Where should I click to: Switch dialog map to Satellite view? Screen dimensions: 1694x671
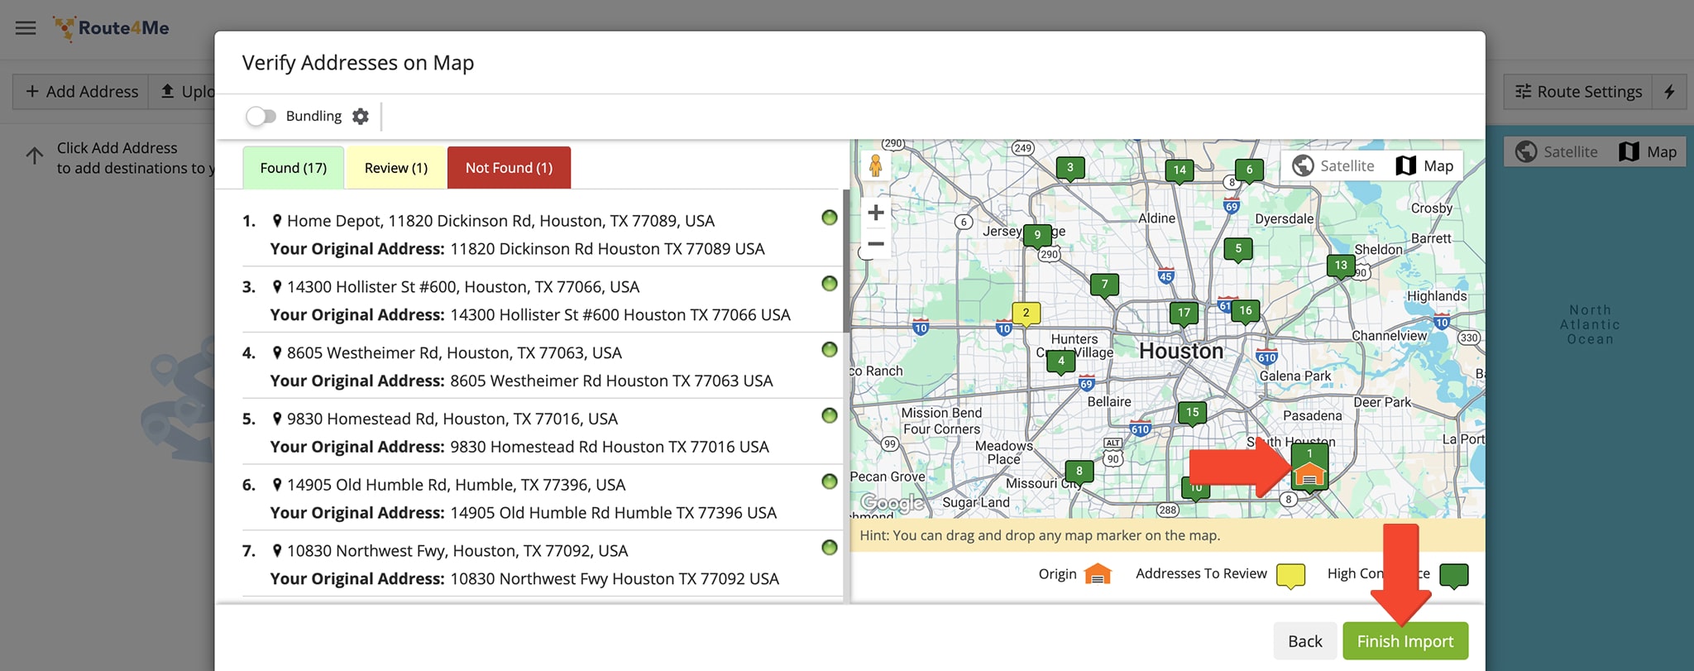click(1333, 165)
